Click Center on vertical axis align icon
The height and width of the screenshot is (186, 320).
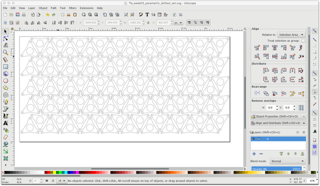pyautogui.click(x=274, y=48)
